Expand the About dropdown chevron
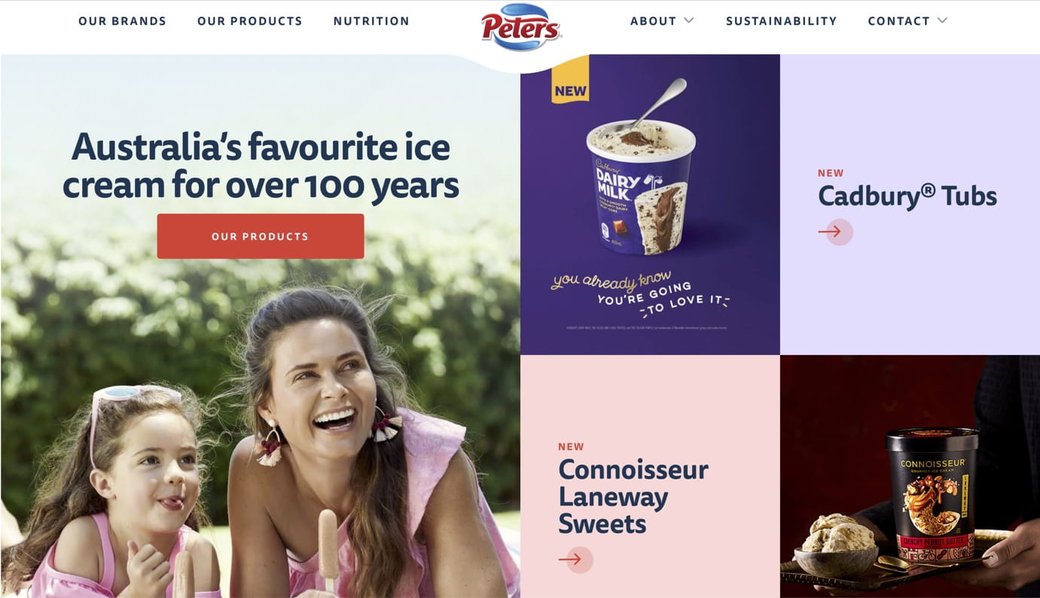The image size is (1040, 598). click(x=688, y=20)
